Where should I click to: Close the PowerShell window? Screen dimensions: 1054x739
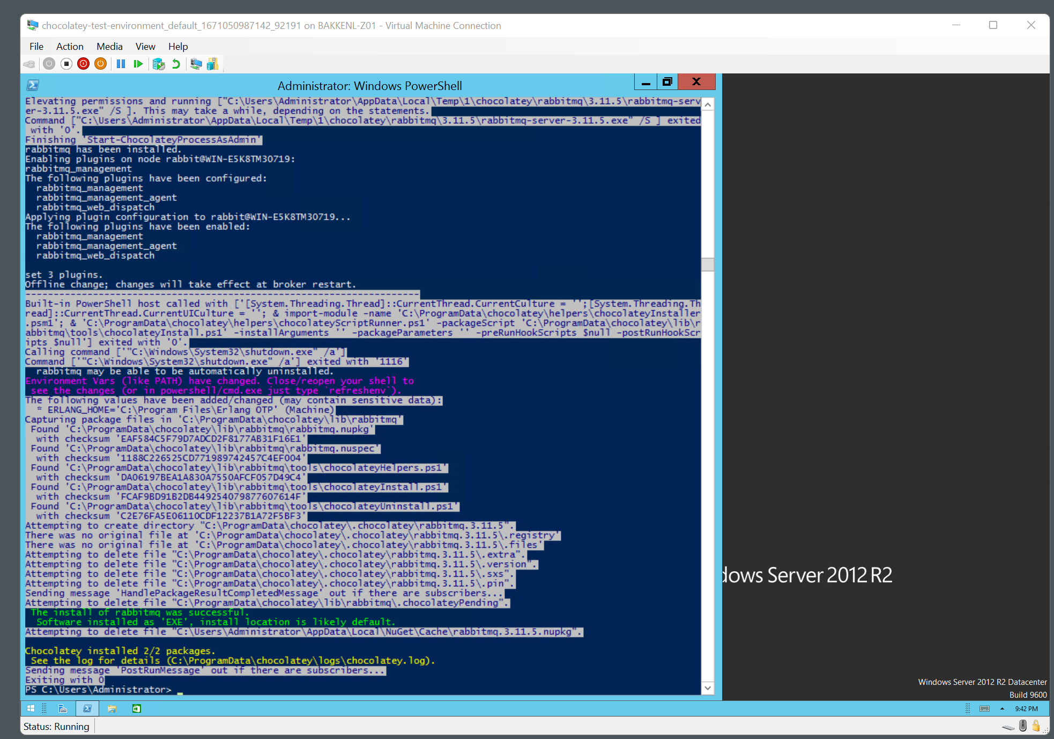click(x=696, y=82)
